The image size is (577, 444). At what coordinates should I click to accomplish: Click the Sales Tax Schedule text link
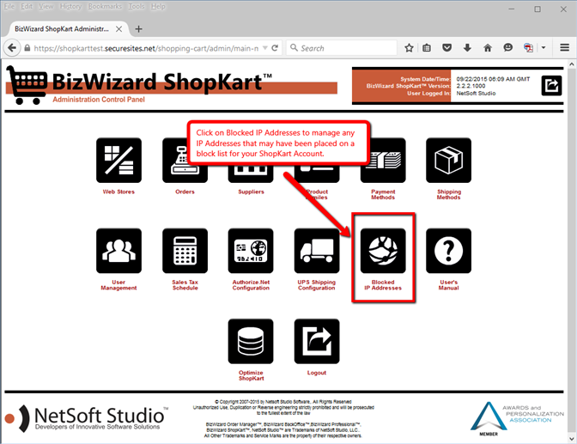click(x=185, y=285)
